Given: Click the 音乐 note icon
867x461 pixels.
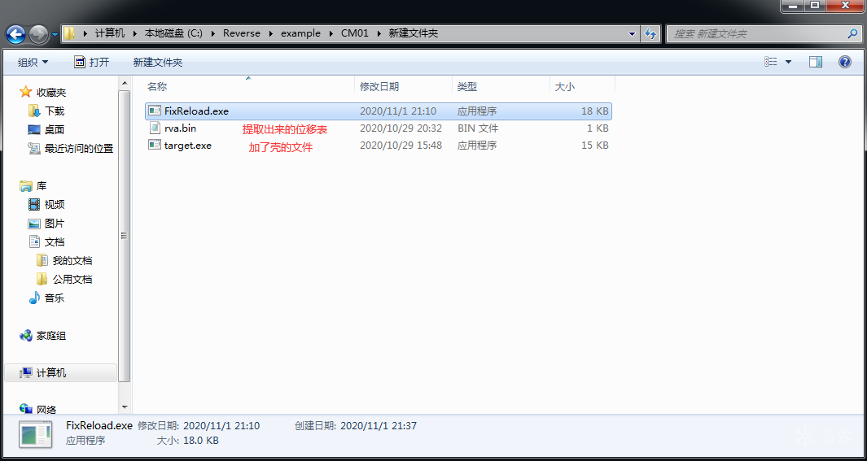Looking at the screenshot, I should coord(34,298).
